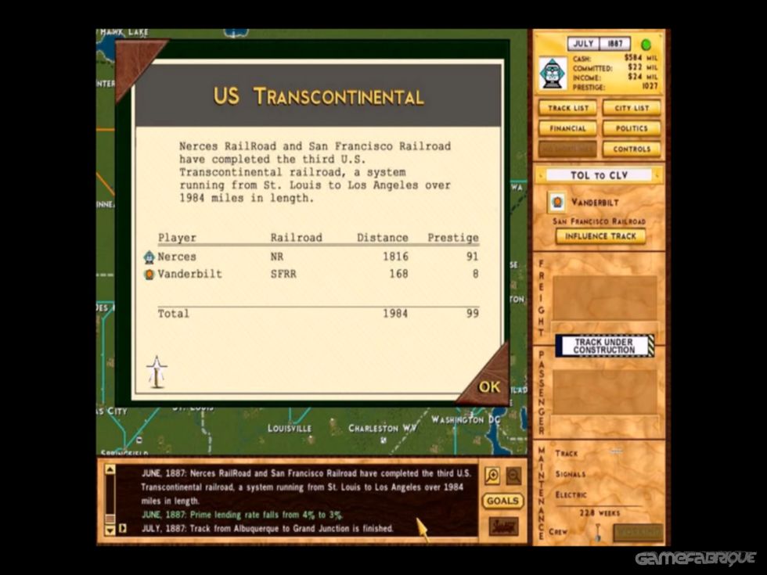
Task: Click the JULY month display
Action: [x=583, y=44]
